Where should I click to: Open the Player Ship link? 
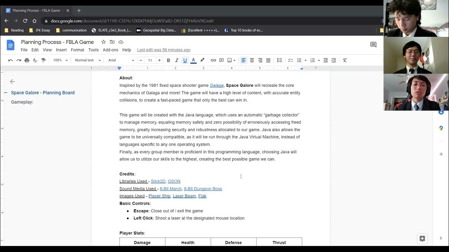[x=159, y=196]
